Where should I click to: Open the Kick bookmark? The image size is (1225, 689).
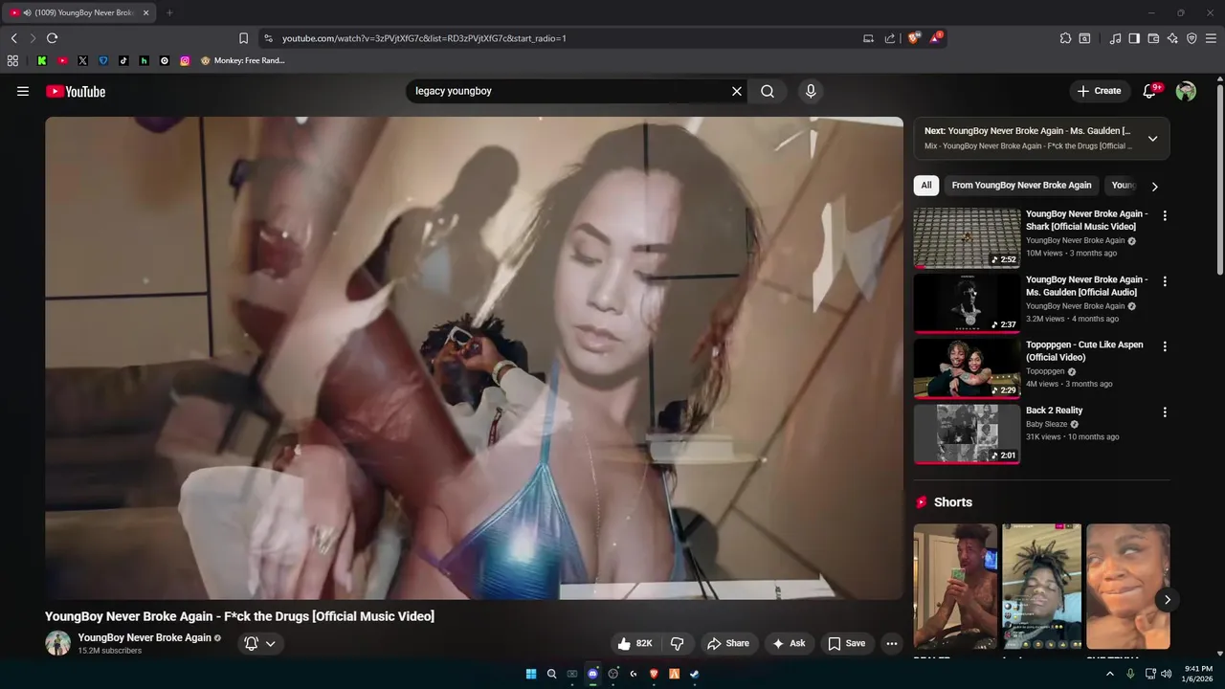(x=42, y=60)
